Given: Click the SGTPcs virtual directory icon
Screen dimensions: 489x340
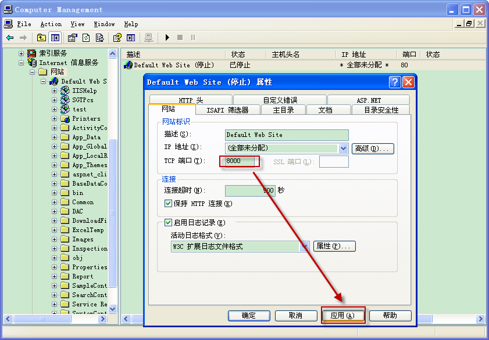Looking at the screenshot, I should [65, 100].
